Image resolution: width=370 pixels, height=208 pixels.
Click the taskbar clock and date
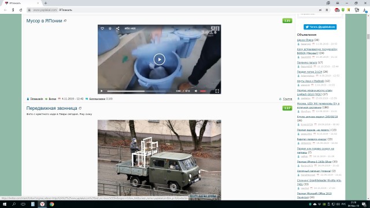tap(353, 204)
